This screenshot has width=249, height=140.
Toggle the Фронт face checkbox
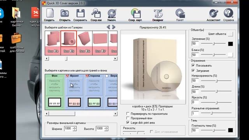coord(67,76)
